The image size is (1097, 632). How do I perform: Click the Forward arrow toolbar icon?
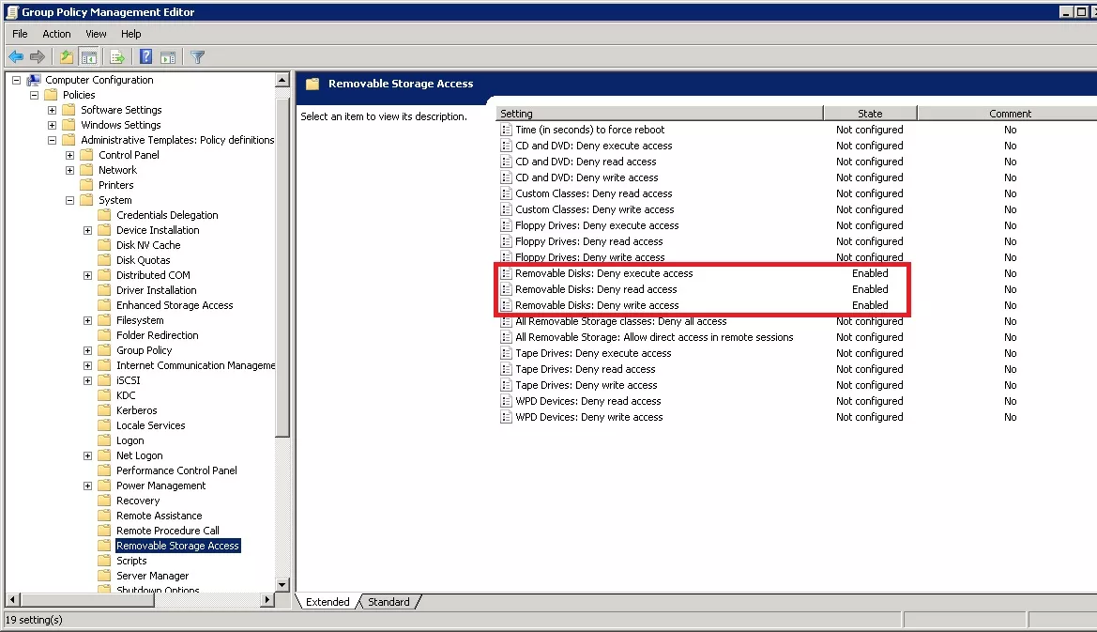pos(38,56)
